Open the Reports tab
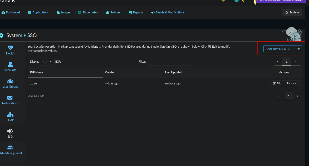 (136, 12)
